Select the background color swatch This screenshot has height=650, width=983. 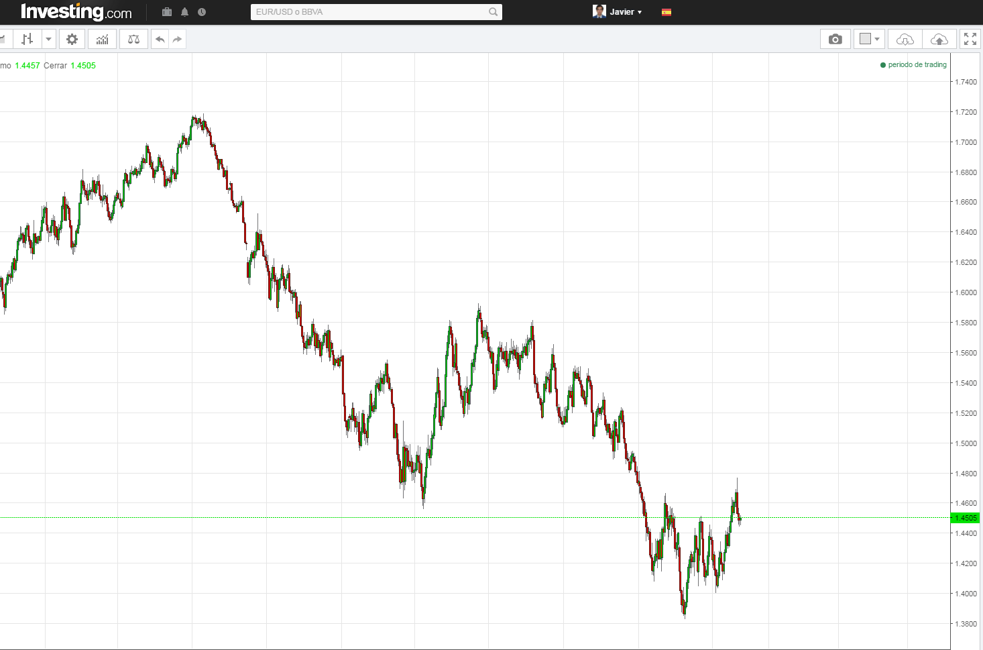click(x=864, y=39)
